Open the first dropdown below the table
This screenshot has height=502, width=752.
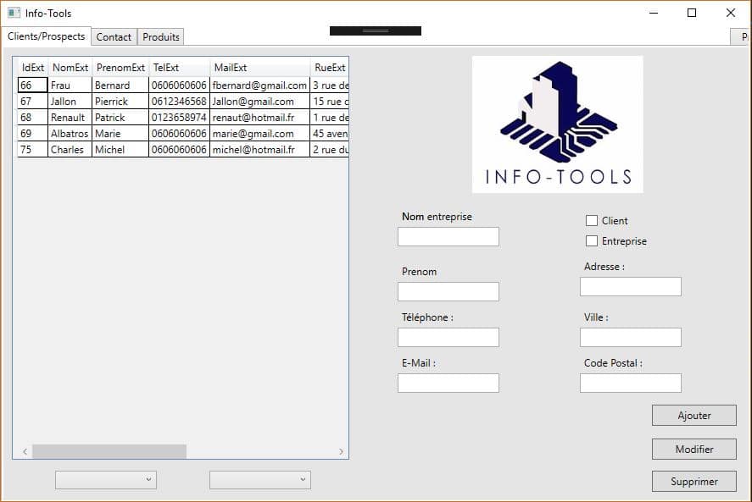[106, 480]
